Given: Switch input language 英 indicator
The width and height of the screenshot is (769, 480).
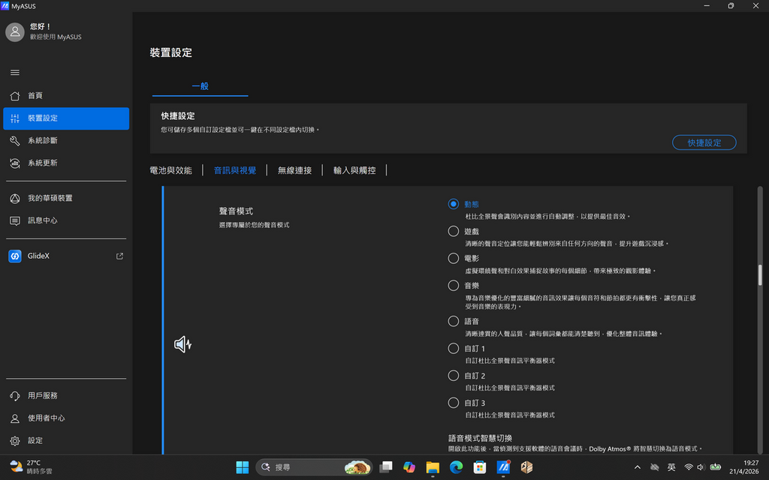Looking at the screenshot, I should pos(671,467).
